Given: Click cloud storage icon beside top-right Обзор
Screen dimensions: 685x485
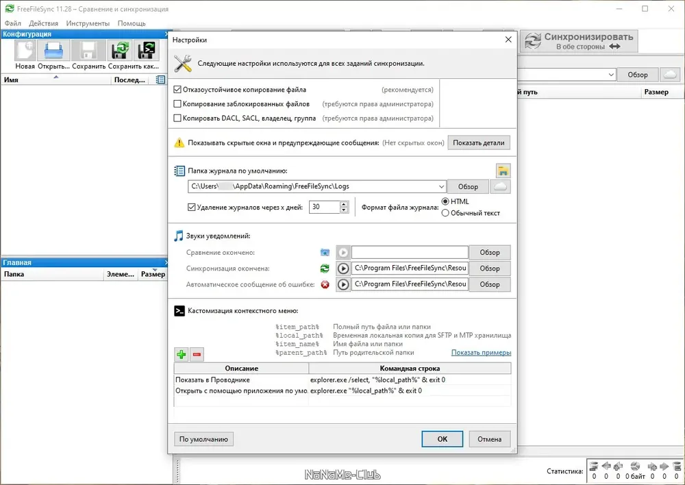Looking at the screenshot, I should [x=670, y=75].
